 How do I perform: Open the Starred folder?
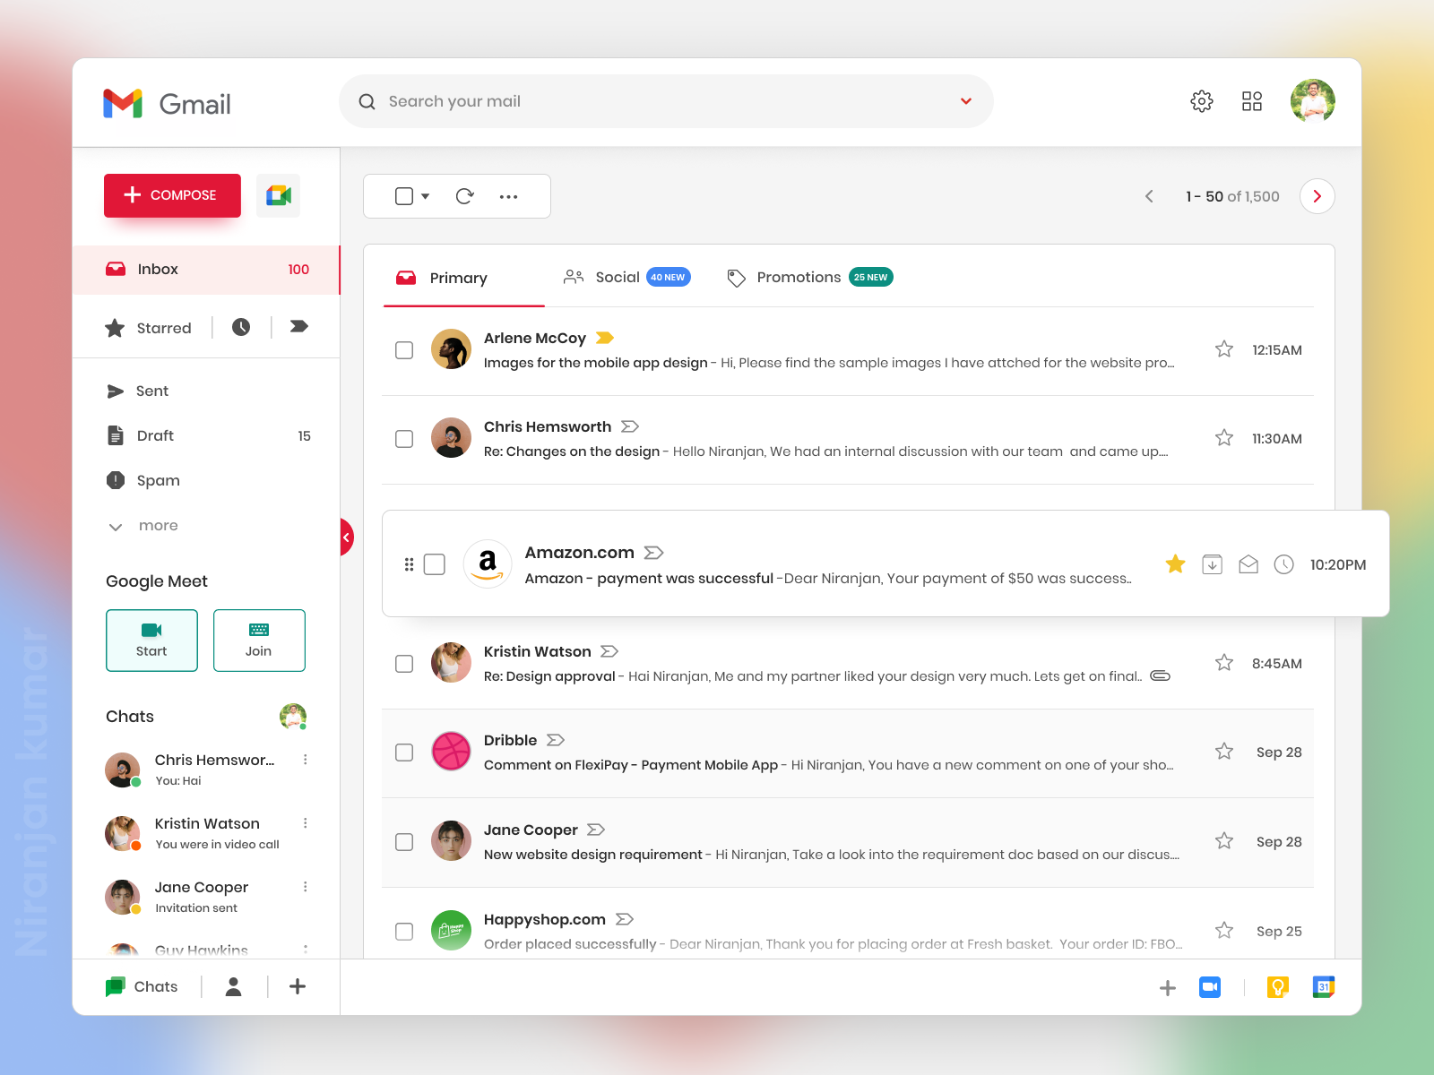click(x=149, y=328)
